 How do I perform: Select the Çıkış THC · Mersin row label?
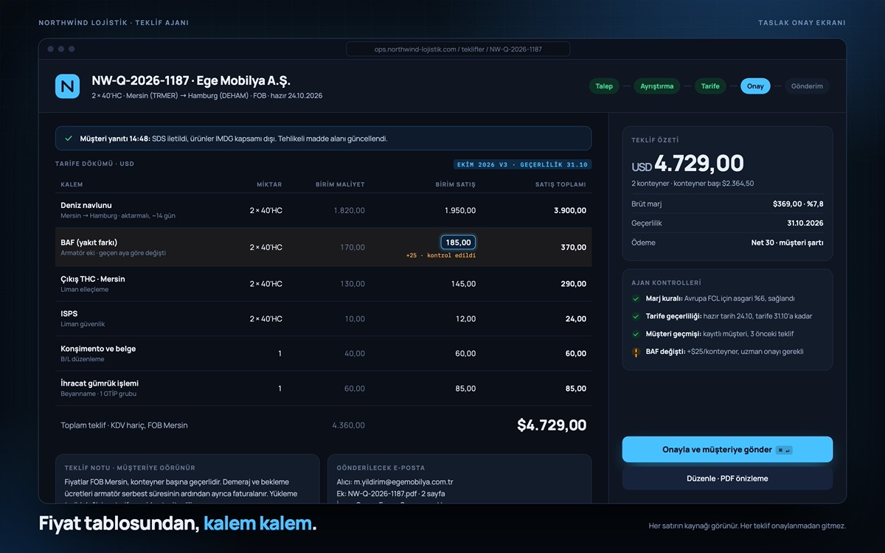tap(93, 279)
